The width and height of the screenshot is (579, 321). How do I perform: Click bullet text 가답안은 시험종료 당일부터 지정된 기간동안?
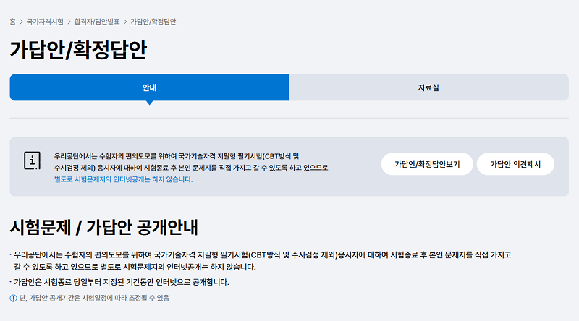122,282
